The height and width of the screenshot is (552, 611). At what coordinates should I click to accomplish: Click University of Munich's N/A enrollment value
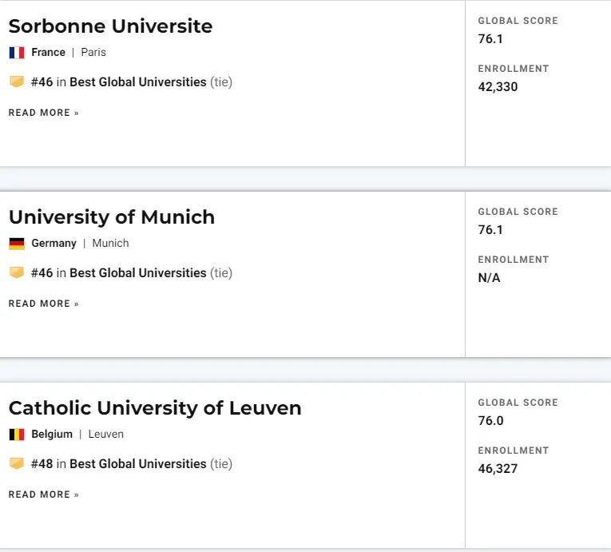(489, 278)
